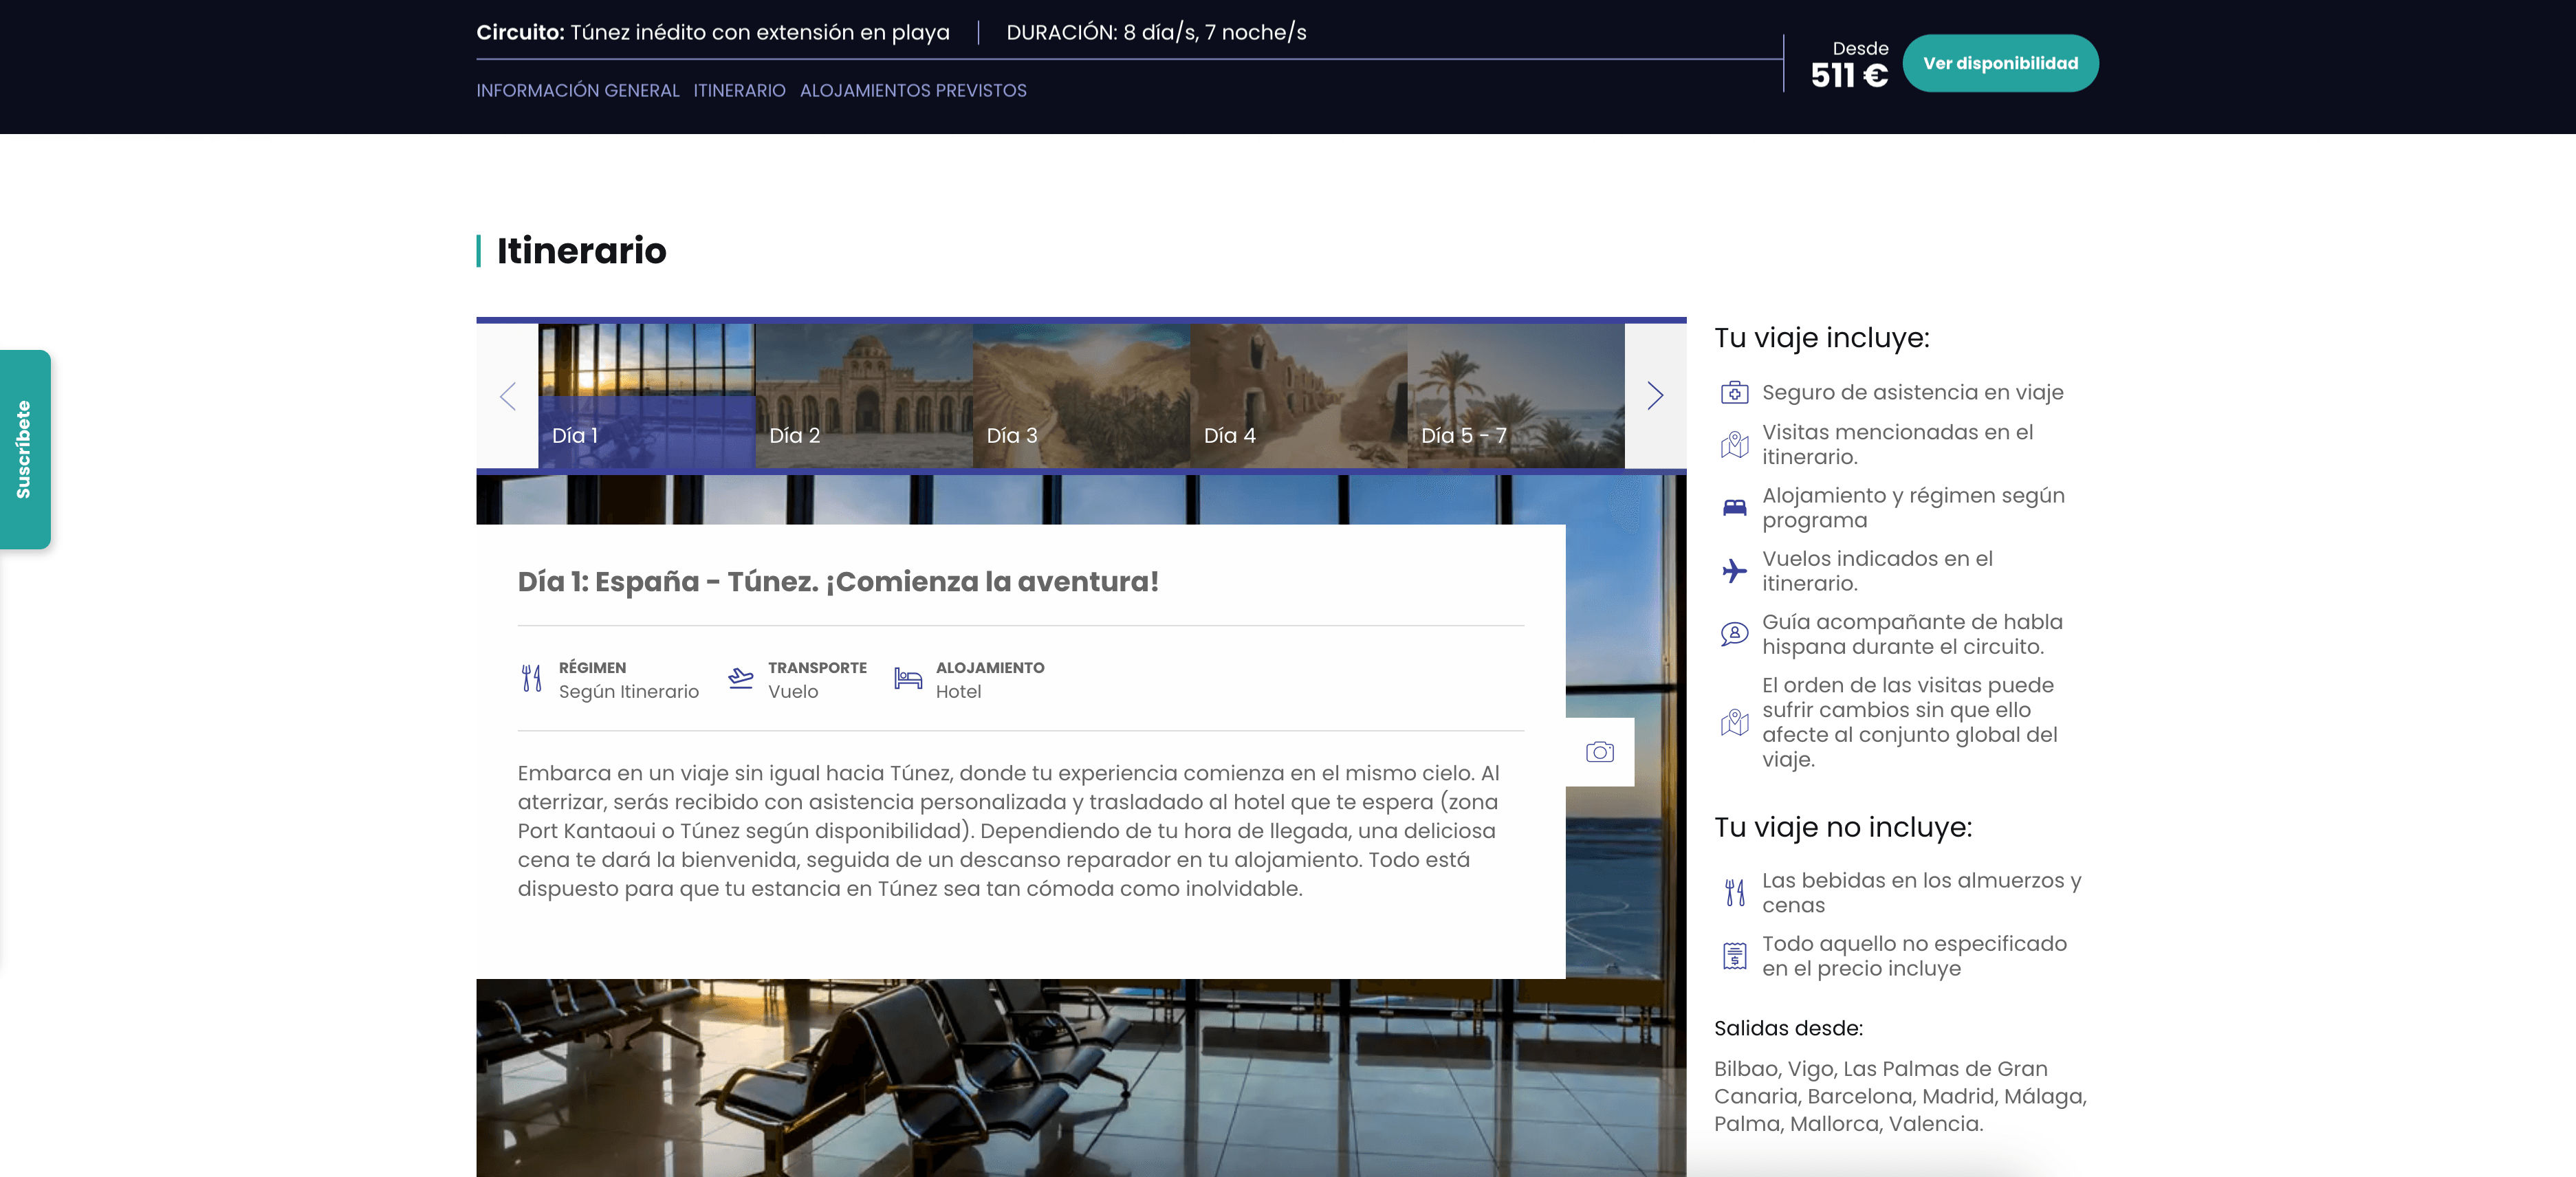This screenshot has height=1177, width=2576.
Task: Click the guide chat icon beside Guía acompañante
Action: pyautogui.click(x=1734, y=634)
